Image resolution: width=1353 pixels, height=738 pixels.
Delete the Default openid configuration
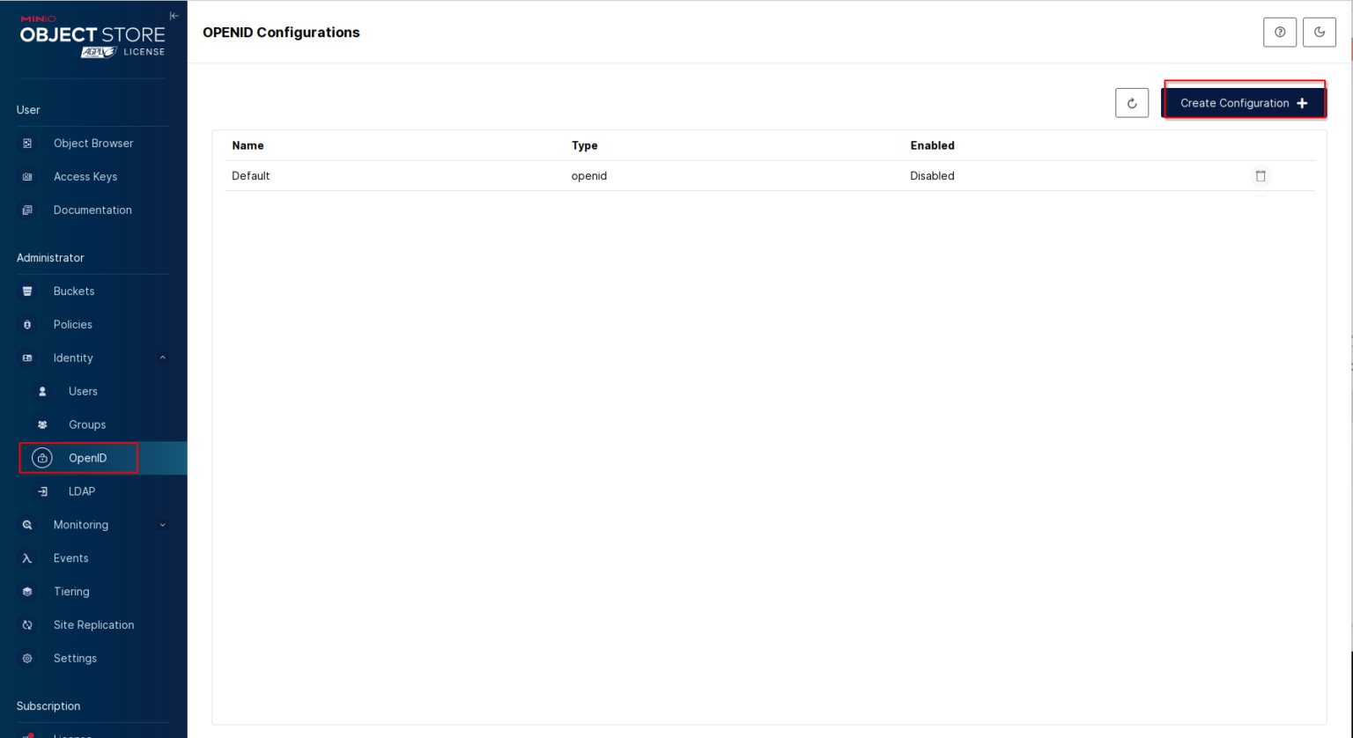click(x=1261, y=175)
